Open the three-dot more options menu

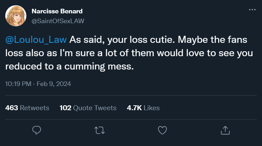pos(252,10)
